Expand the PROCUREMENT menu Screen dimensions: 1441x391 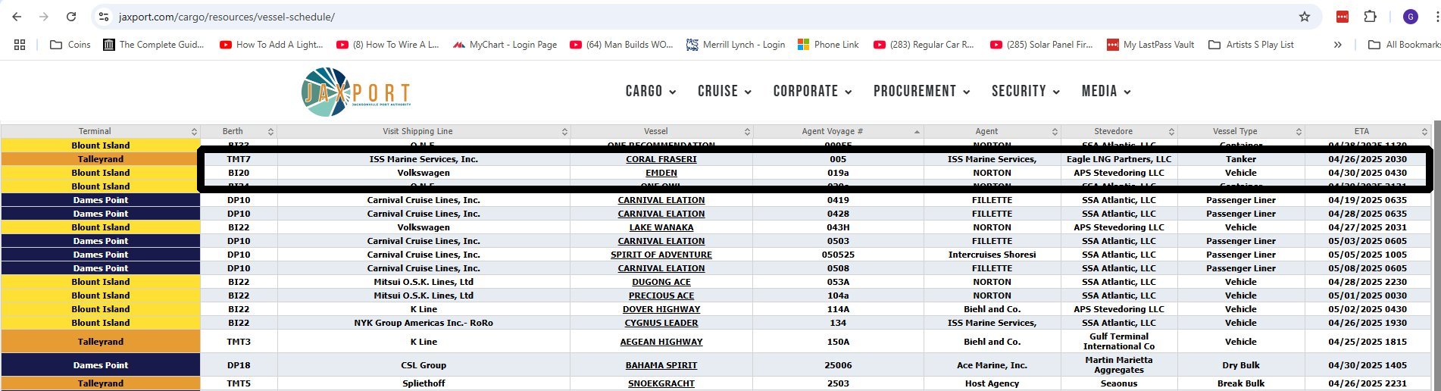click(921, 91)
